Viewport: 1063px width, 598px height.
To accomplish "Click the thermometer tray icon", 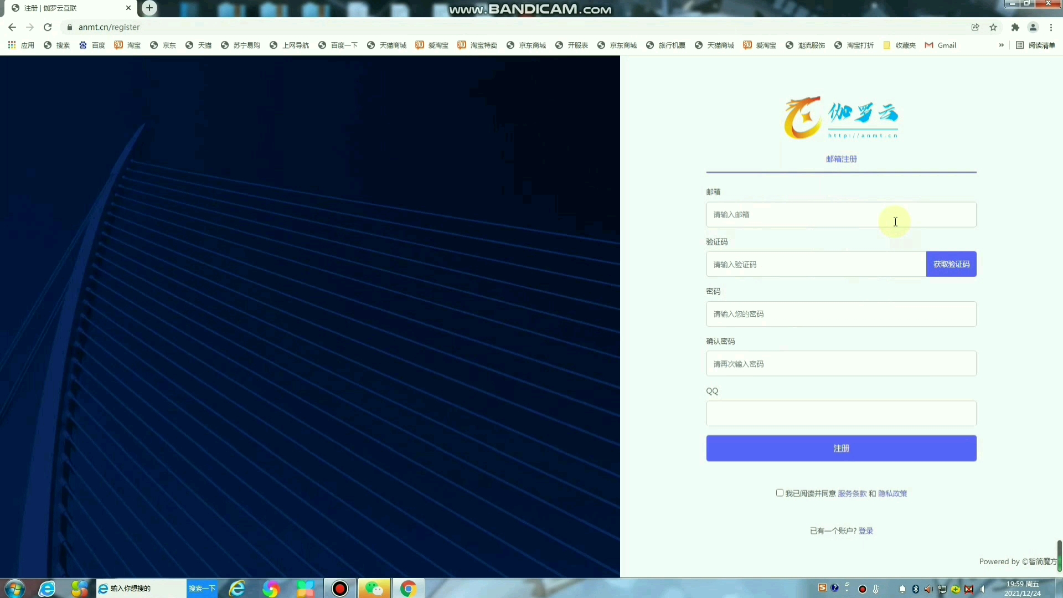I will point(876,589).
